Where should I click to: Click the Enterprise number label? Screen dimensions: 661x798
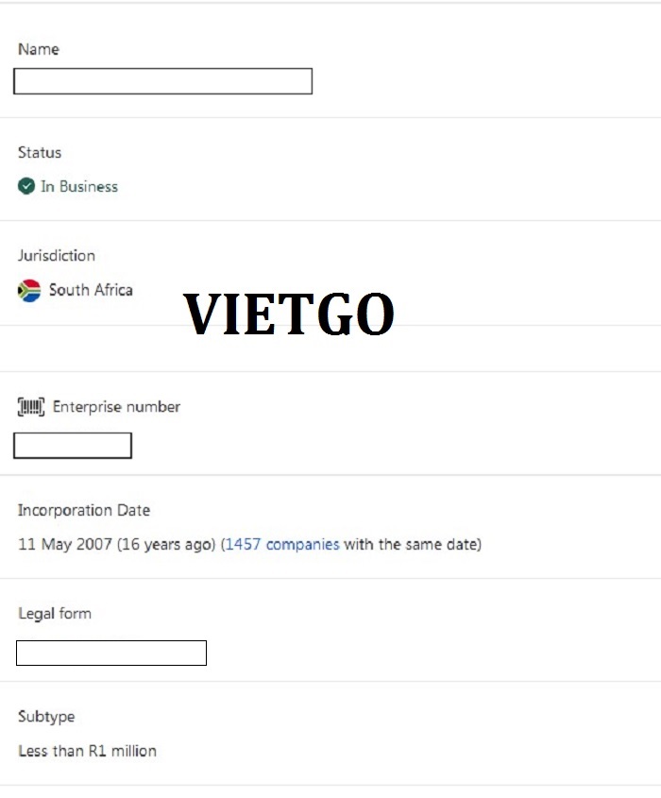(116, 407)
